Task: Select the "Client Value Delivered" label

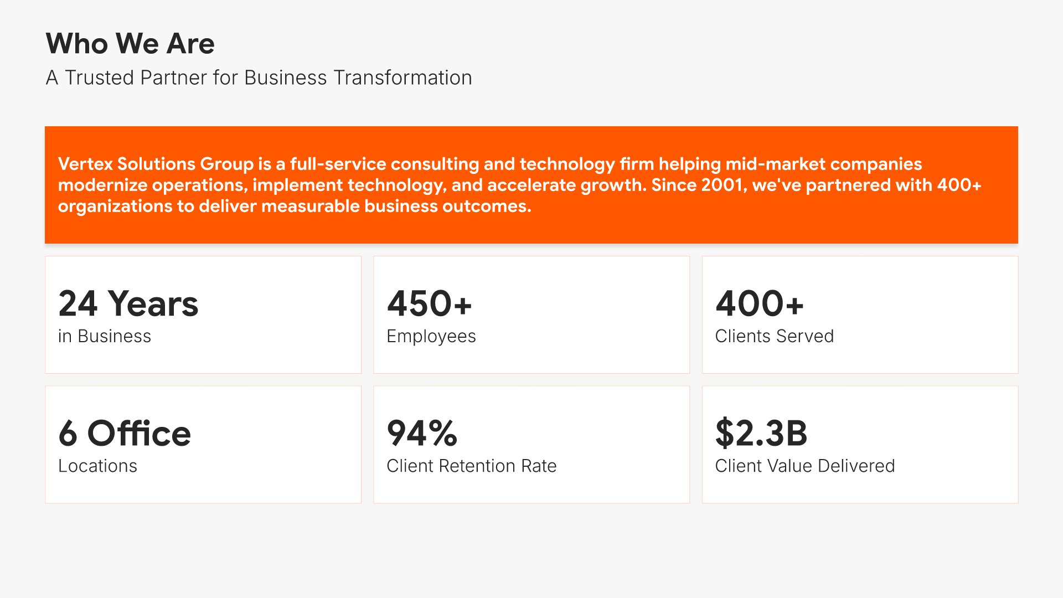Action: pos(804,466)
